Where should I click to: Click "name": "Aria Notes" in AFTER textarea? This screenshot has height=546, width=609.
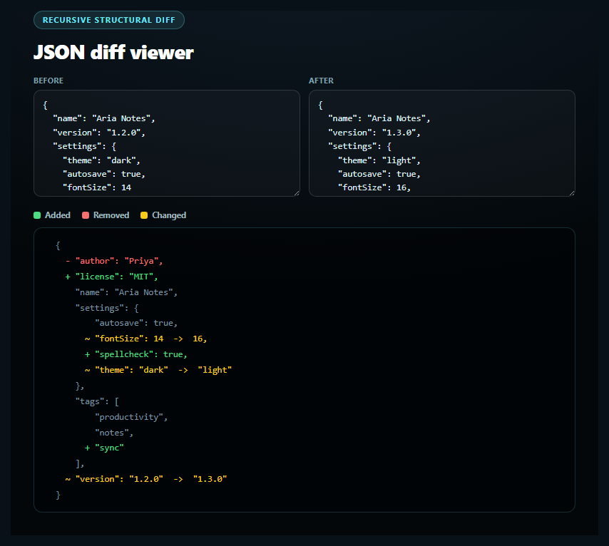click(x=379, y=118)
